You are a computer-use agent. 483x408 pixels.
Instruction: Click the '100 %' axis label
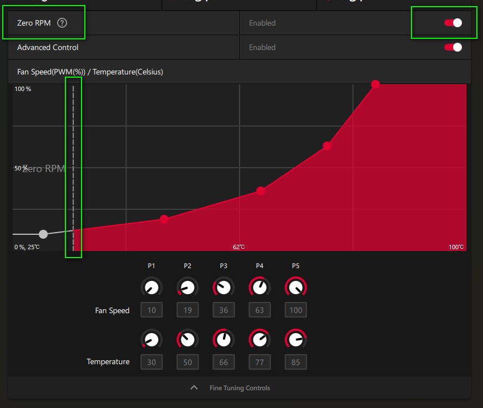click(23, 89)
